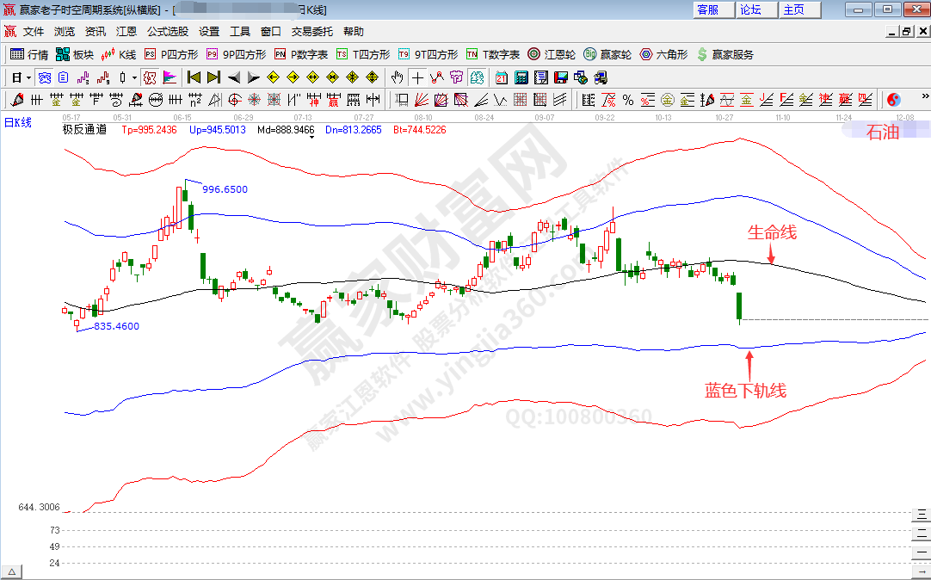Open the 江恩轮 Gann wheel tool
This screenshot has height=580, width=931.
[552, 54]
